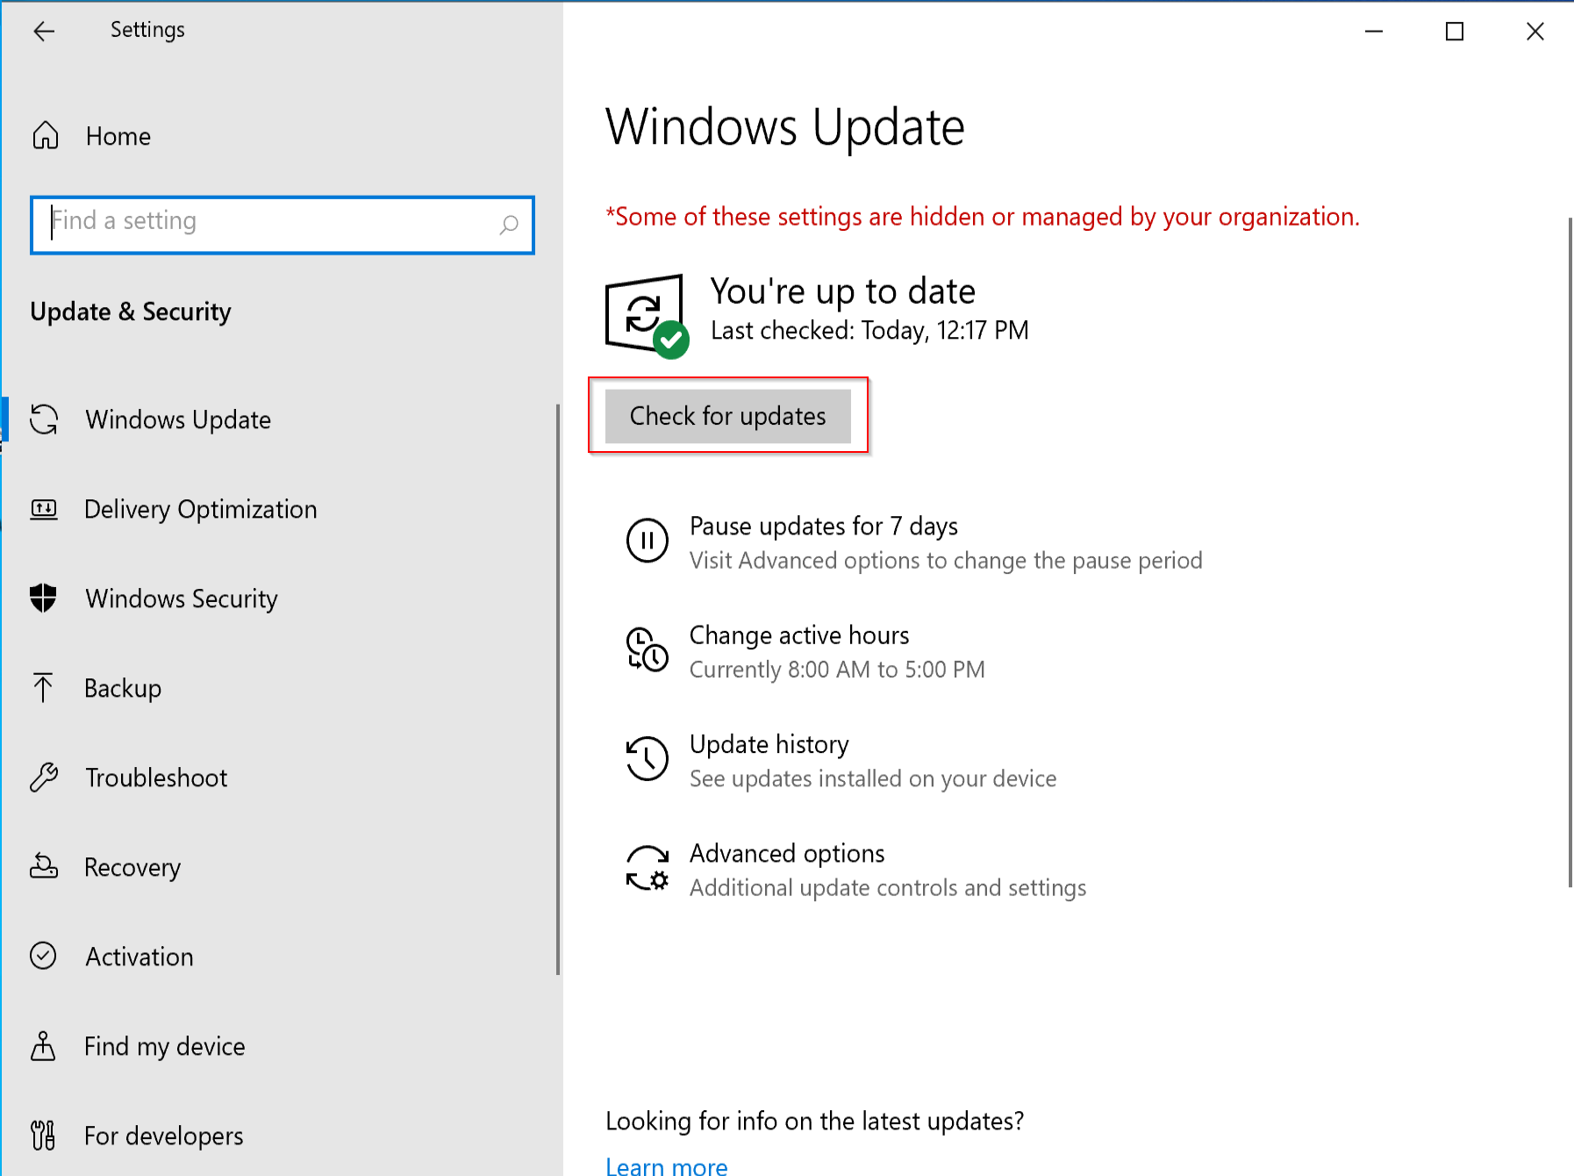Click the Delivery Optimization icon
Image resolution: width=1574 pixels, height=1176 pixels.
[44, 509]
